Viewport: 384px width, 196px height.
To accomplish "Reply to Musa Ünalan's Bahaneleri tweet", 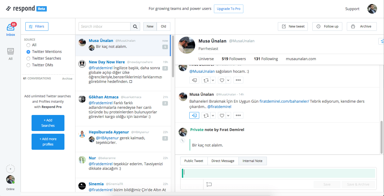I will coord(194,115).
